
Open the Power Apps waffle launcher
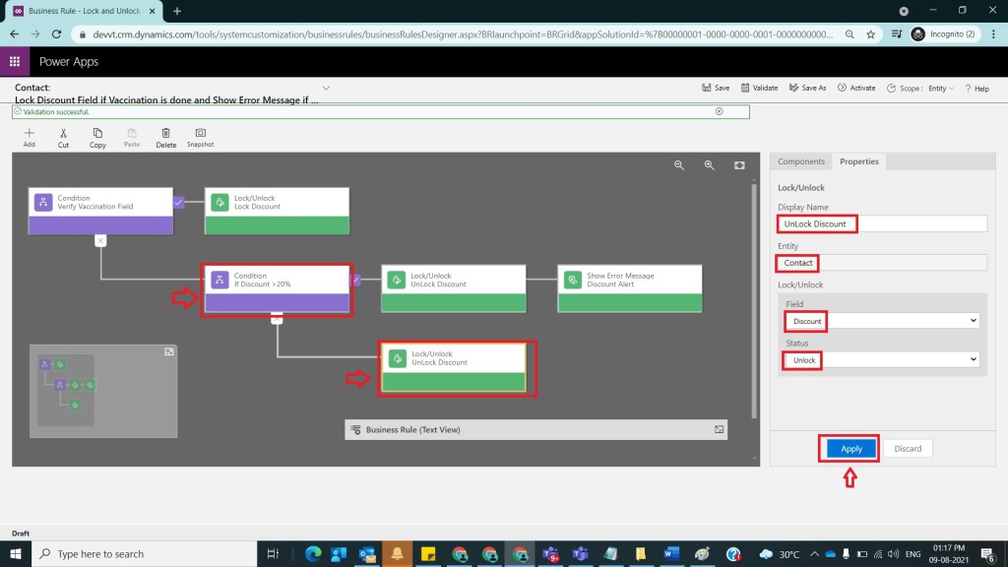click(x=15, y=61)
